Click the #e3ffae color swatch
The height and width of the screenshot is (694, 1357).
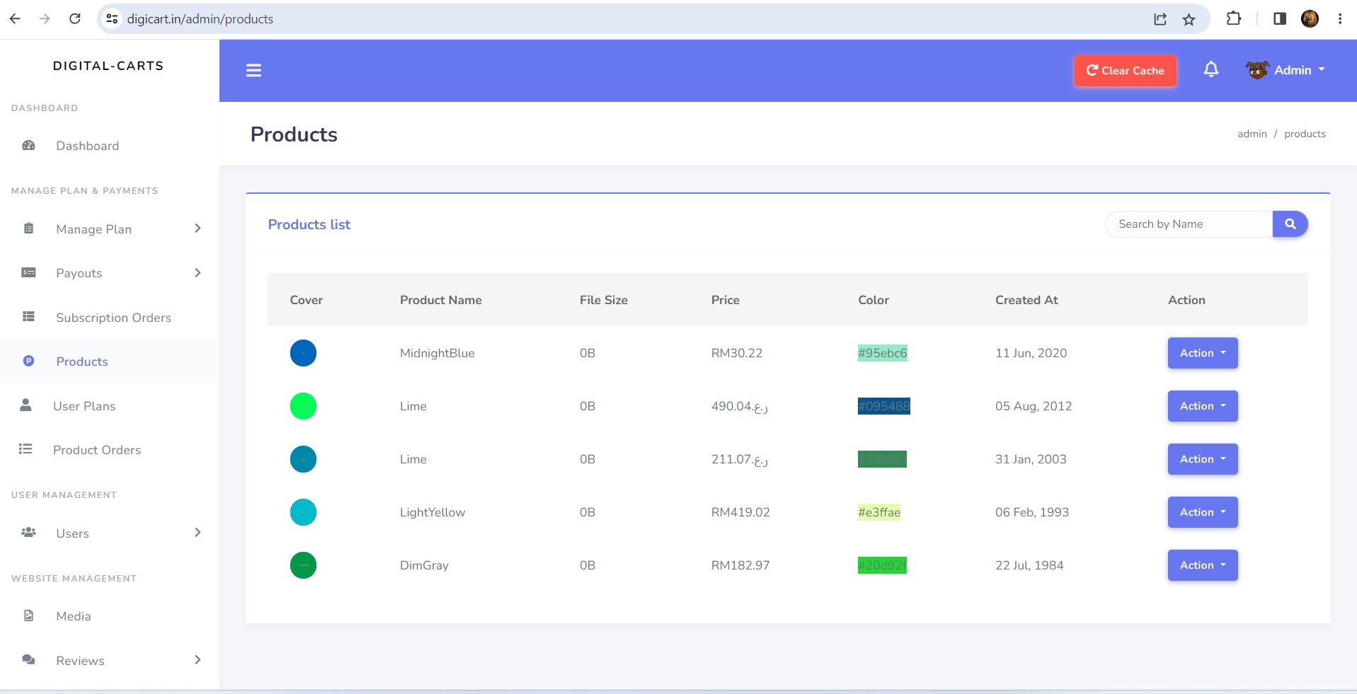[879, 512]
